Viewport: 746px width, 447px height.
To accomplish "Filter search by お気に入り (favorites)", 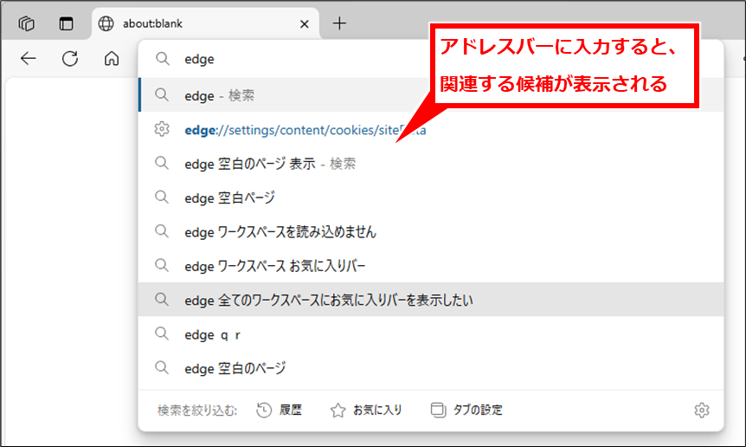I will pos(366,410).
